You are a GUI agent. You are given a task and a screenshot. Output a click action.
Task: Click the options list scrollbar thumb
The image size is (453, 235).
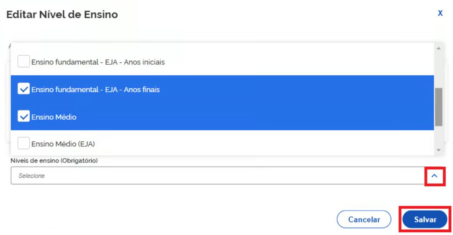point(438,107)
